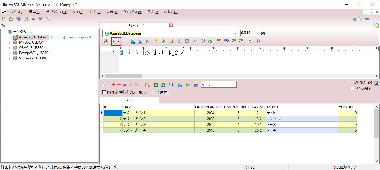This screenshot has height=170, width=380.
Task: Open the 表示(V) menu
Action: point(112,12)
